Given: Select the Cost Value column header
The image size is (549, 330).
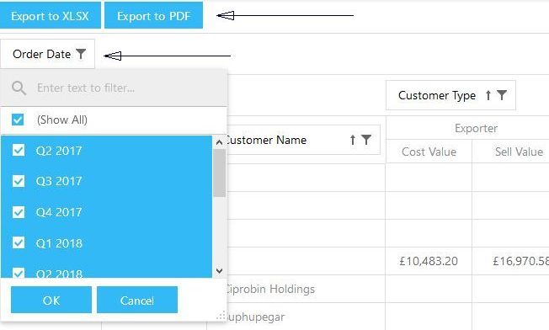Looking at the screenshot, I should (x=429, y=152).
